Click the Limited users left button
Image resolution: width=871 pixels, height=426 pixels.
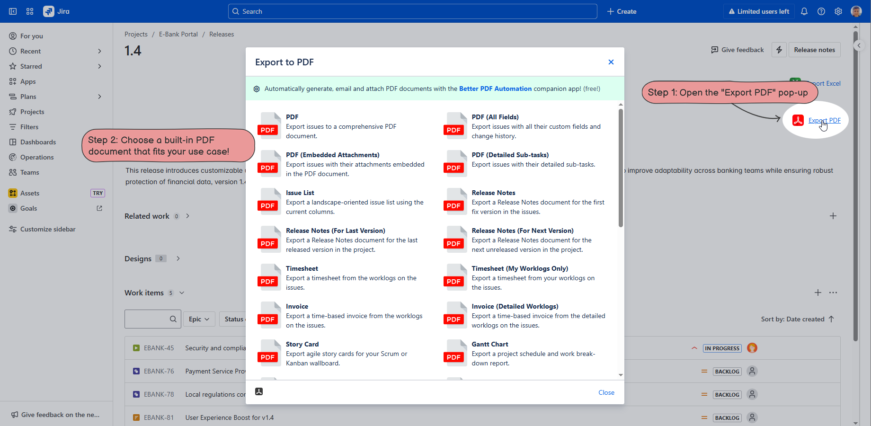coord(758,11)
